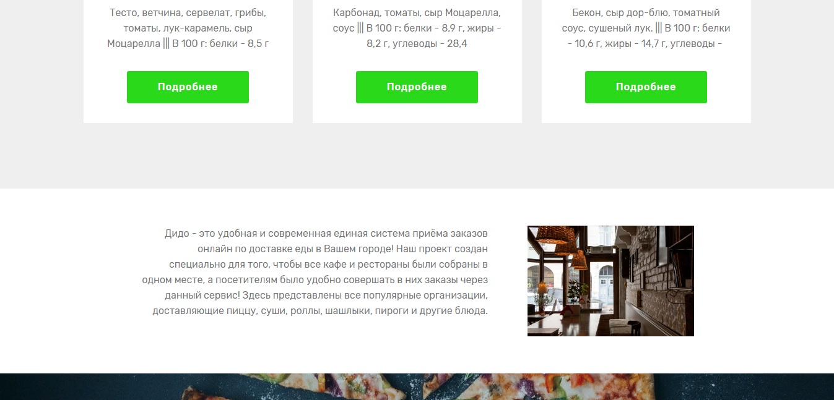
Task: Select the line 'онлайн по доставке еды в Вашем городе'
Action: coord(343,249)
